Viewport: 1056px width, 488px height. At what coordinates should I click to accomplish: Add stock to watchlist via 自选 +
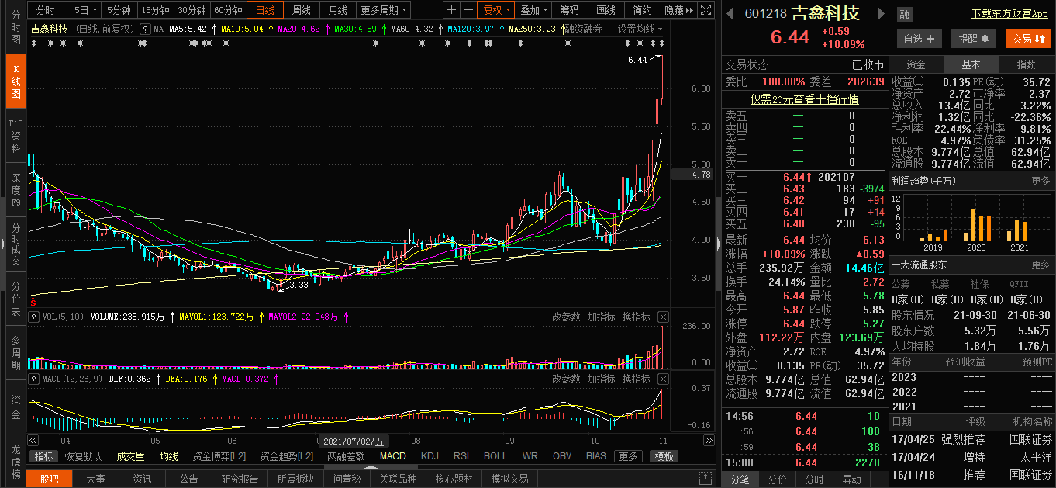click(920, 39)
